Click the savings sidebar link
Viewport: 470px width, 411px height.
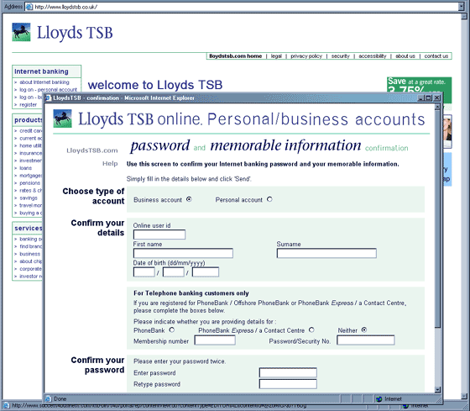29,198
